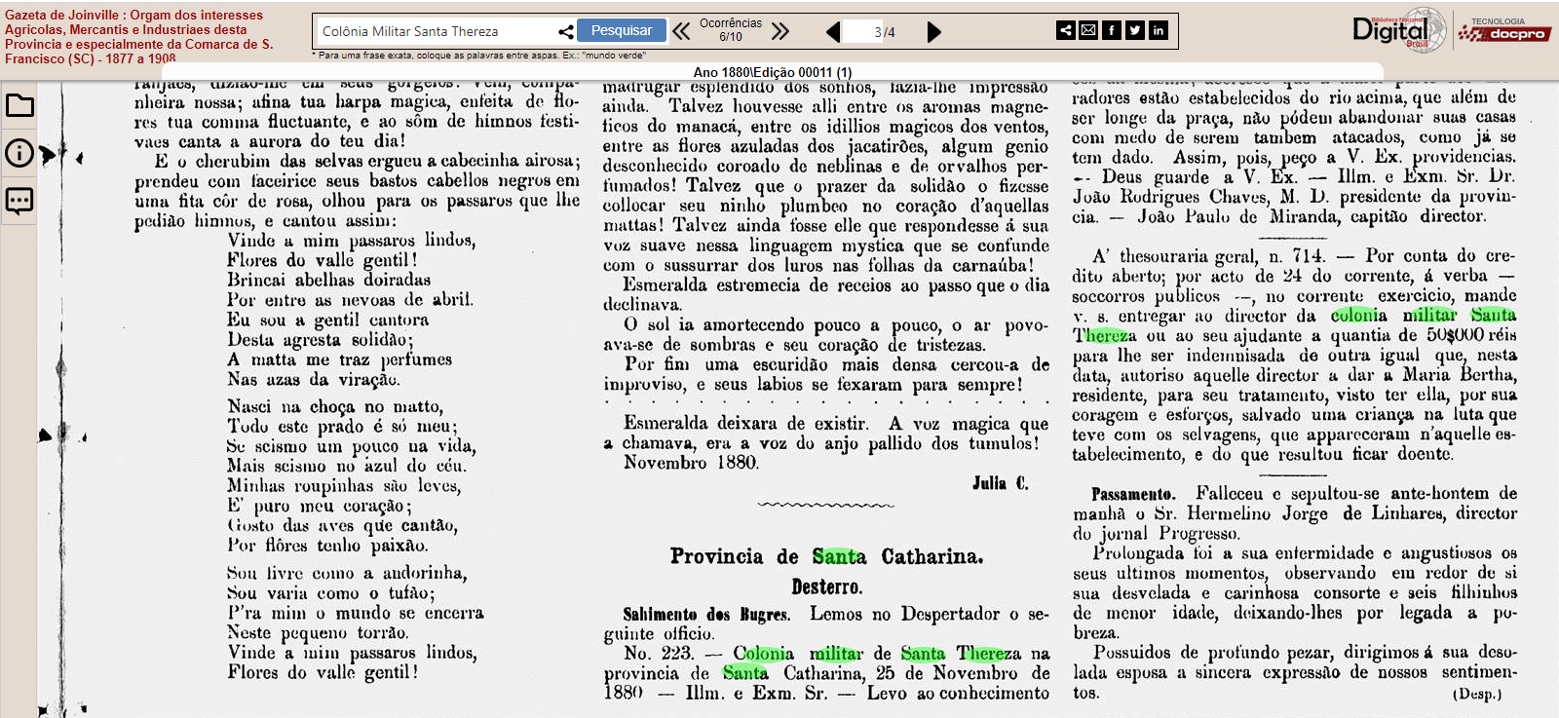This screenshot has height=718, width=1559.
Task: Go to next page triangle arrow
Action: tap(933, 32)
